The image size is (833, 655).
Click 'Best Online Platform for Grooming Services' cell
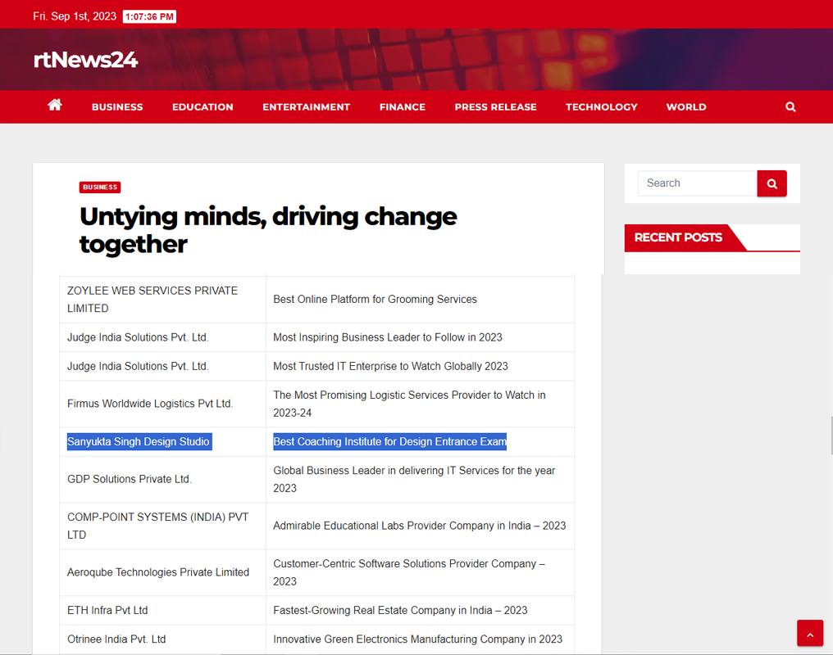[421, 300]
